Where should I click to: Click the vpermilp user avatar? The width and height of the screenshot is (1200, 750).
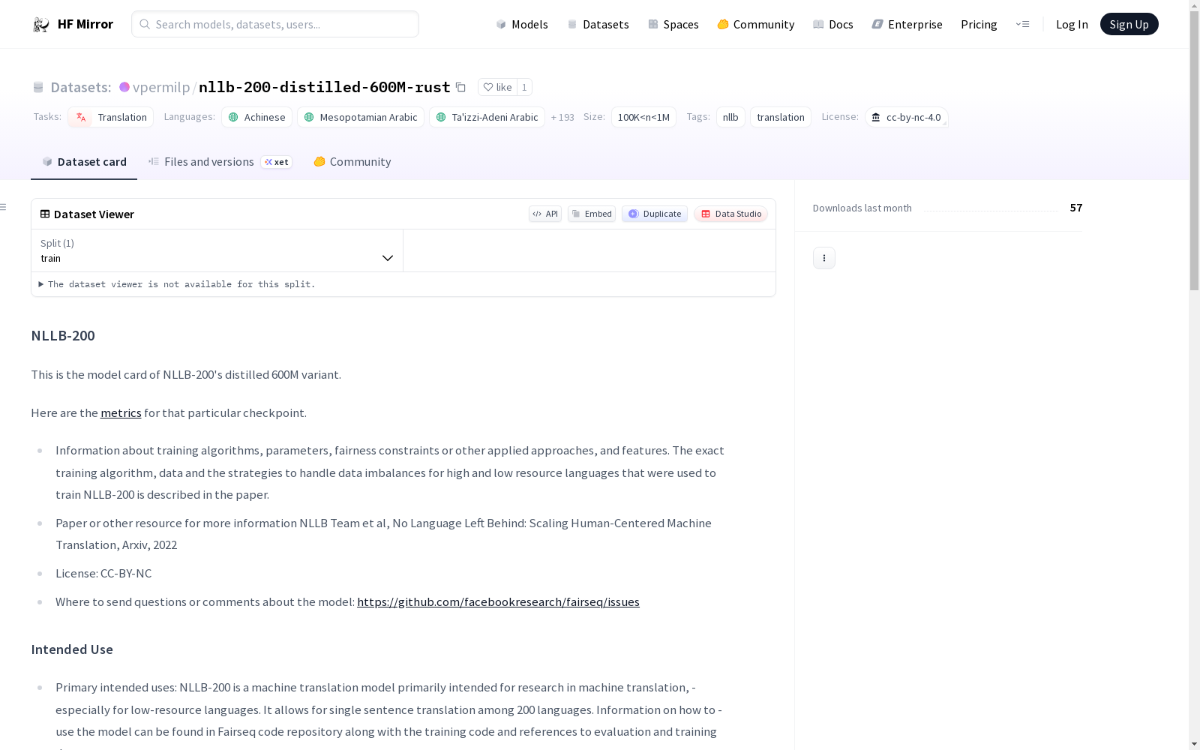(124, 87)
